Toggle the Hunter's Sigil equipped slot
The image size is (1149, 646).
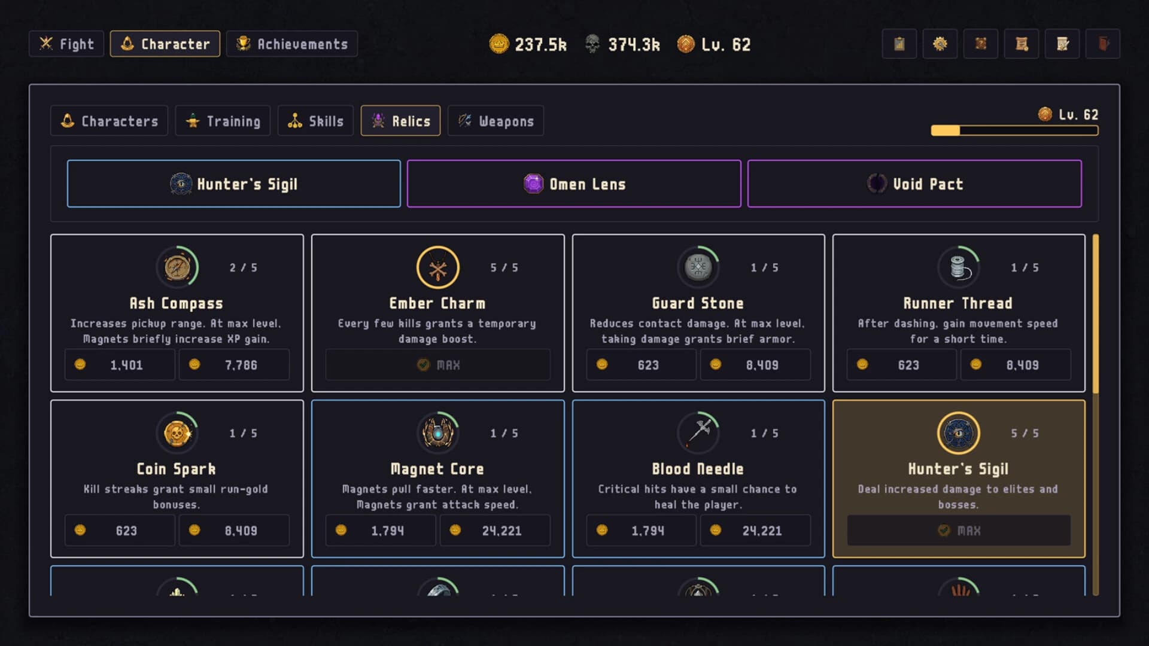(233, 184)
